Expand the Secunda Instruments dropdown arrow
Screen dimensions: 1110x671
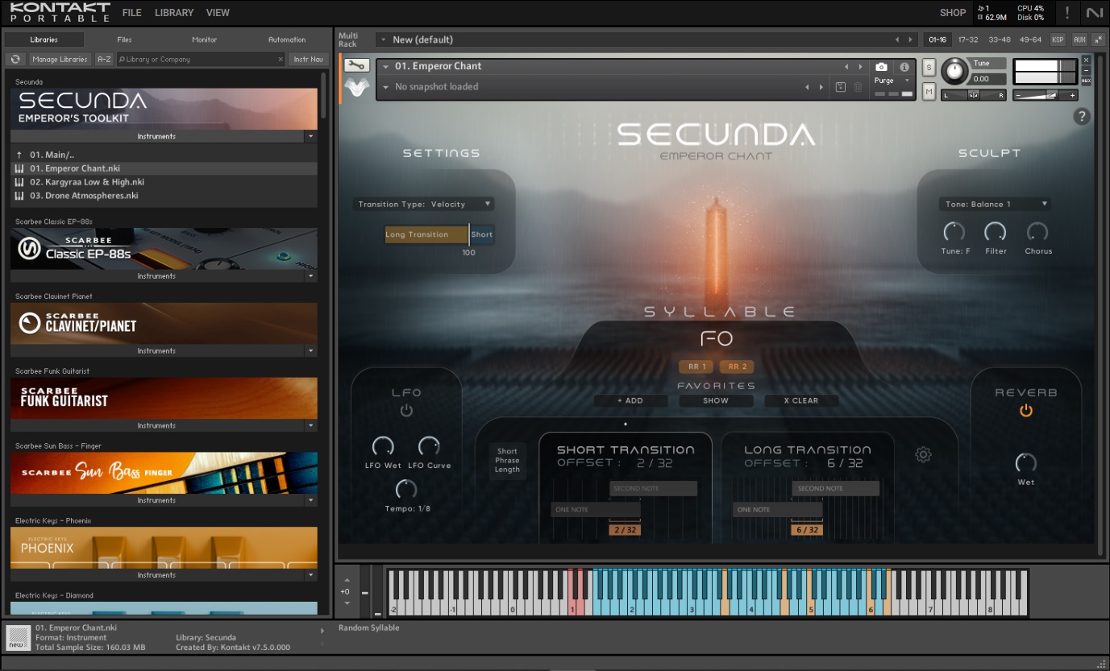pyautogui.click(x=311, y=137)
